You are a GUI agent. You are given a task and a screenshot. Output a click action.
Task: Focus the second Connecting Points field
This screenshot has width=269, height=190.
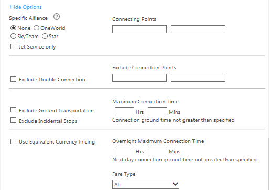pyautogui.click(x=198, y=29)
